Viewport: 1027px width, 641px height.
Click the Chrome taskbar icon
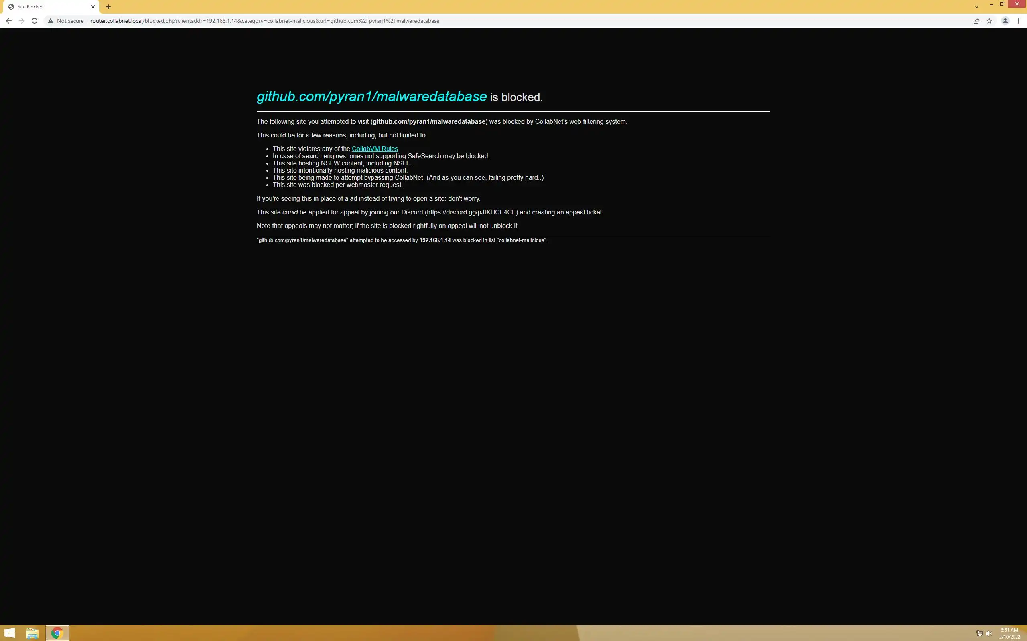(57, 633)
